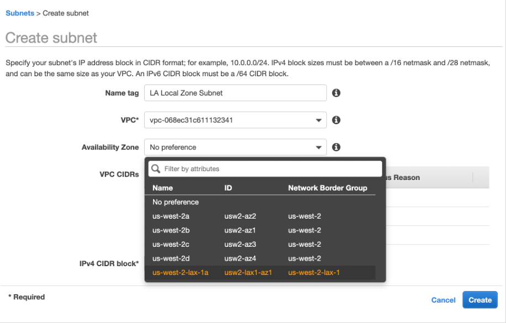Click the magnifier icon in filter box
Viewport: 506px width, 323px height.
point(156,168)
